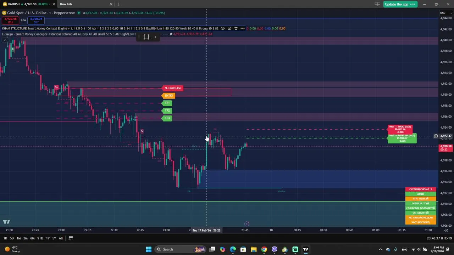Click the WAIT ENTRY OK green label
This screenshot has height=255, width=454.
(402, 138)
